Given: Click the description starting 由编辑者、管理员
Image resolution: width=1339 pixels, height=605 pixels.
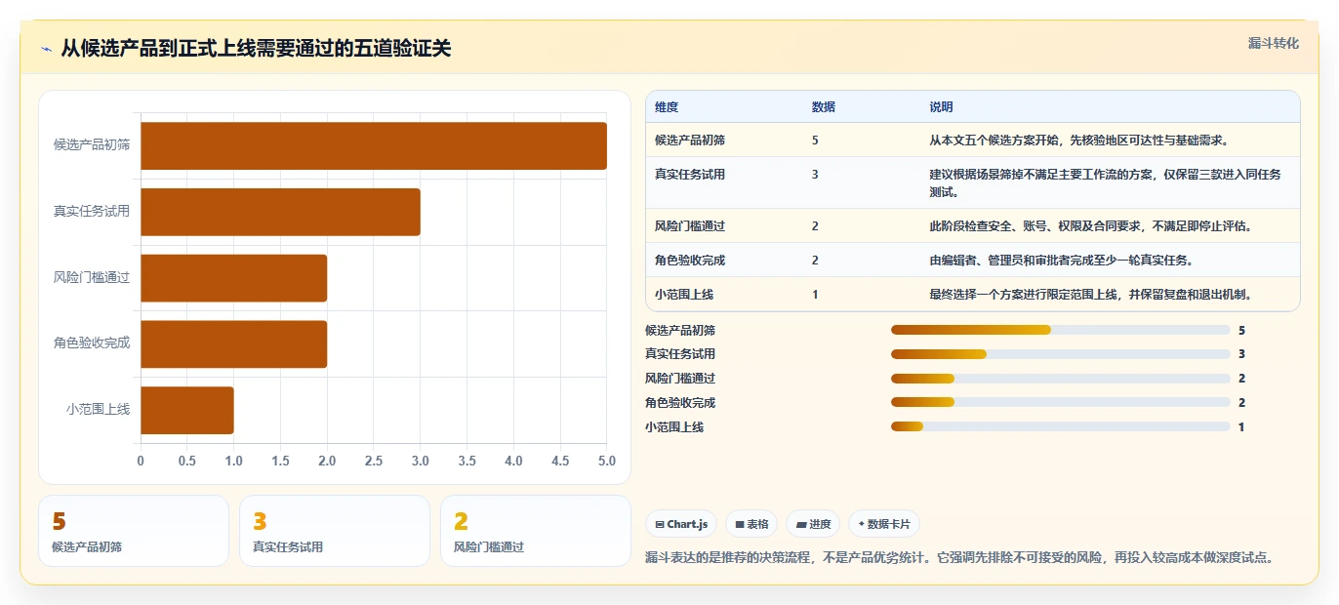Looking at the screenshot, I should click(x=1061, y=261).
